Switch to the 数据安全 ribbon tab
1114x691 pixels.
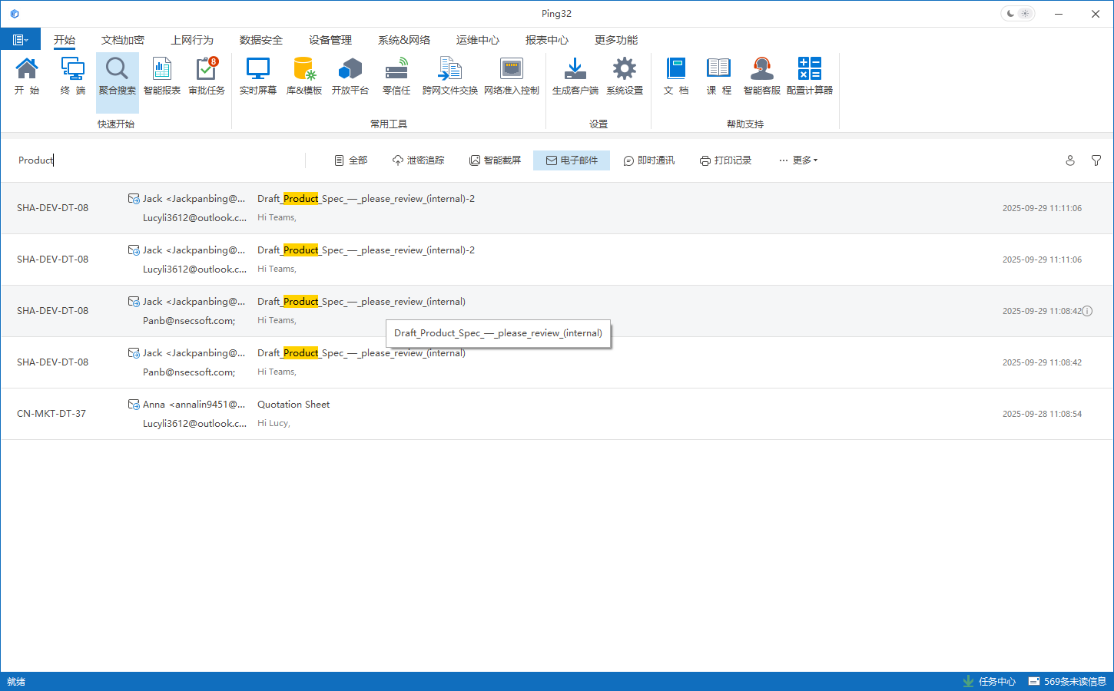261,40
